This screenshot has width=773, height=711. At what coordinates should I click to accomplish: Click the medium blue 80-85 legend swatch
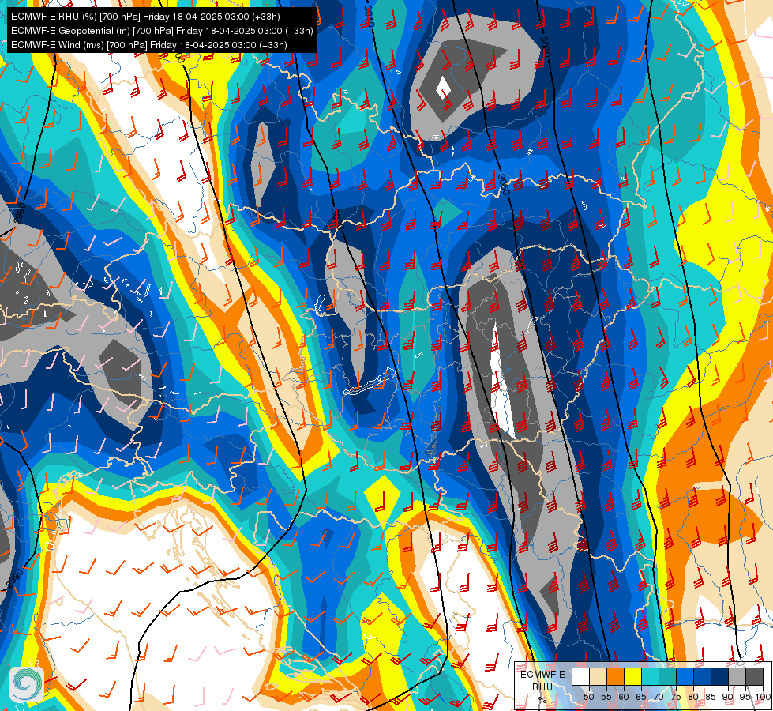click(703, 676)
